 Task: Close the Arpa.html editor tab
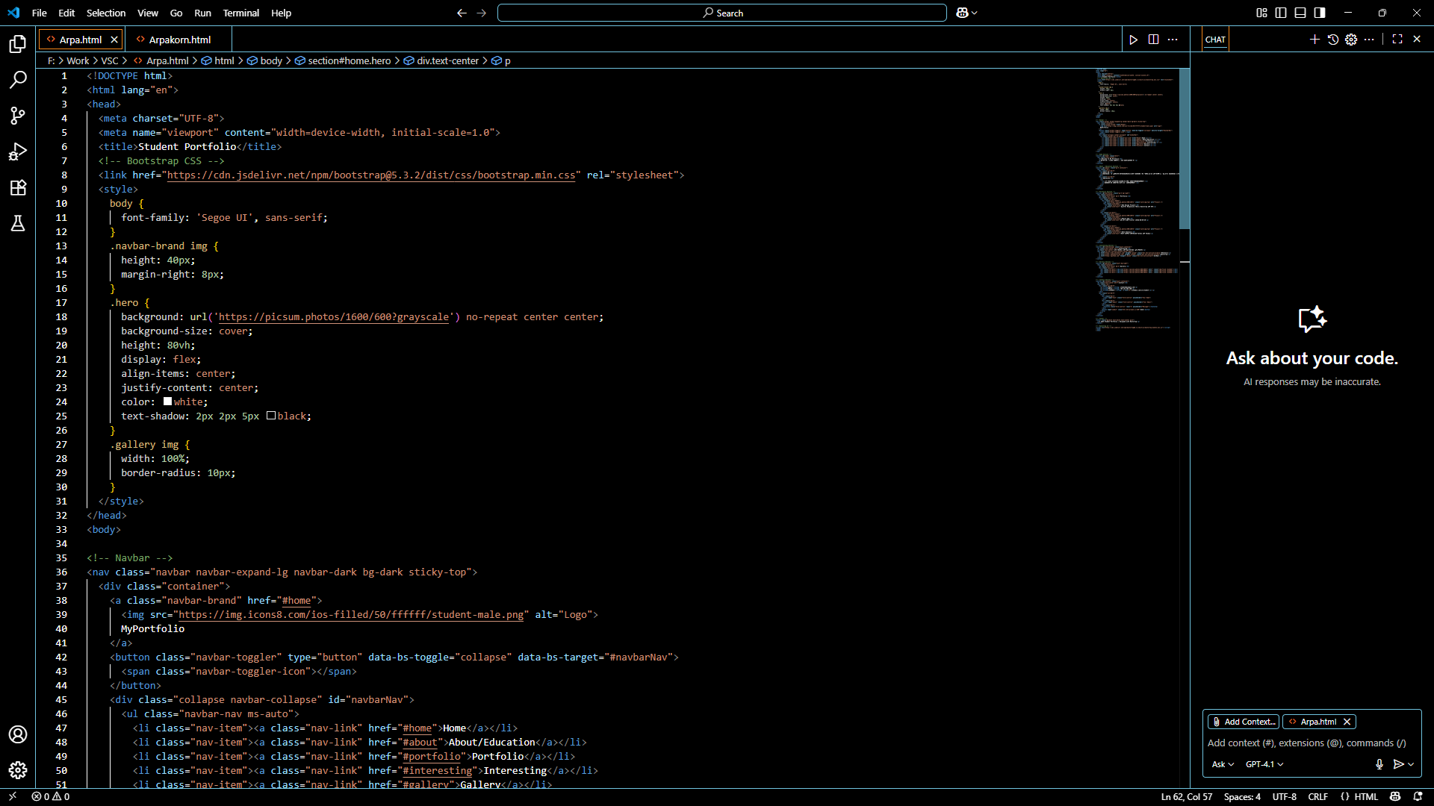click(x=114, y=40)
